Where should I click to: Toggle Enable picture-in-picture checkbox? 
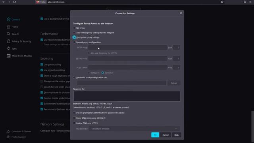(42, 93)
